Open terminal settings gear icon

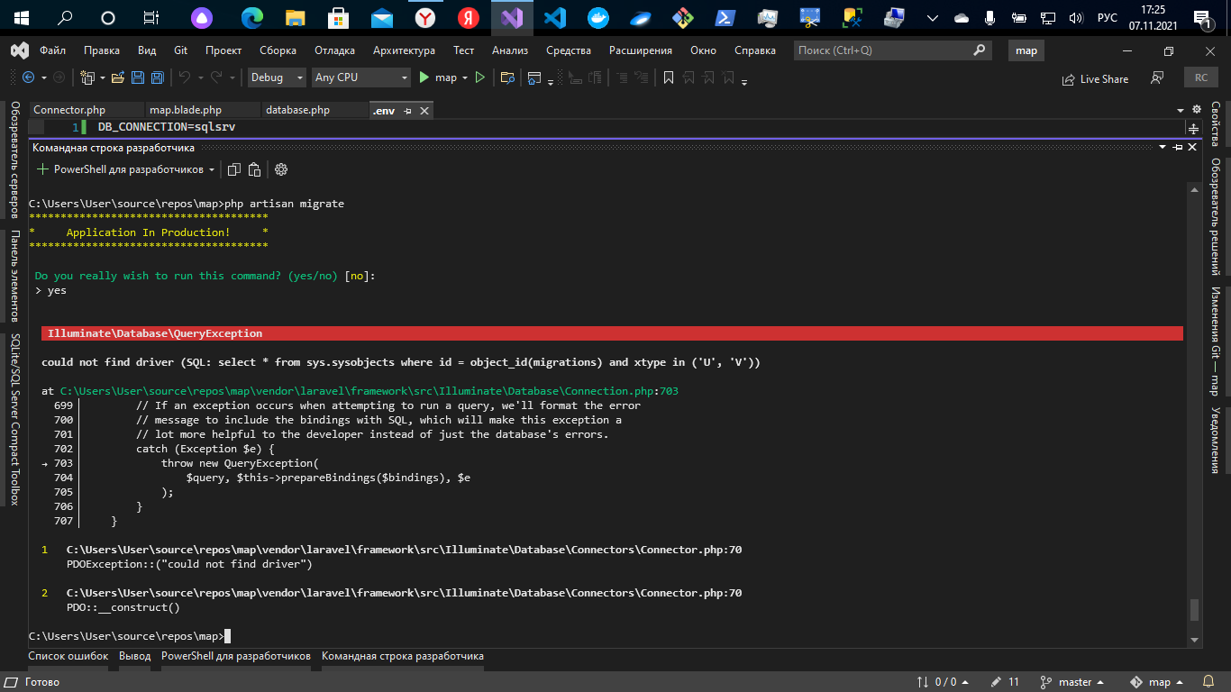[x=281, y=169]
